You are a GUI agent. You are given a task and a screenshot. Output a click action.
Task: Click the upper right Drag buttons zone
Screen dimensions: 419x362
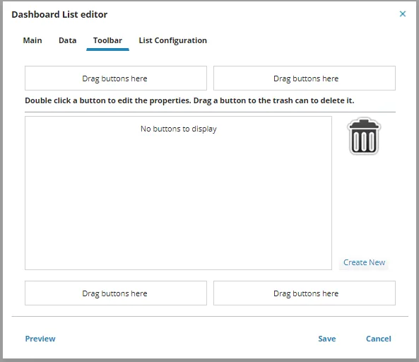[305, 78]
